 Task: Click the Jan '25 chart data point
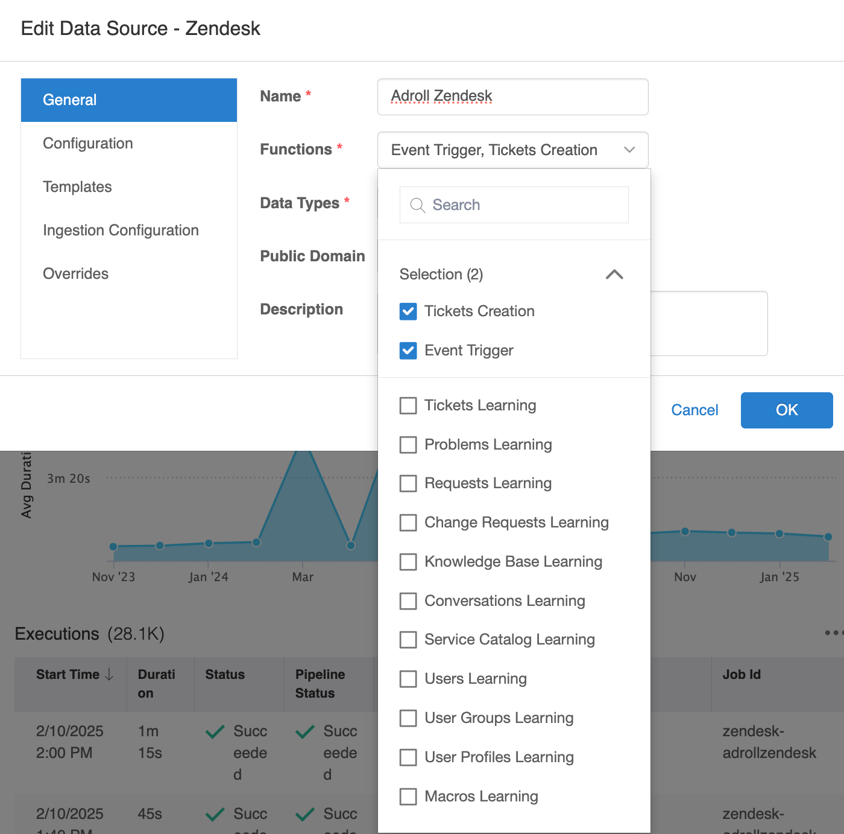[x=779, y=534]
